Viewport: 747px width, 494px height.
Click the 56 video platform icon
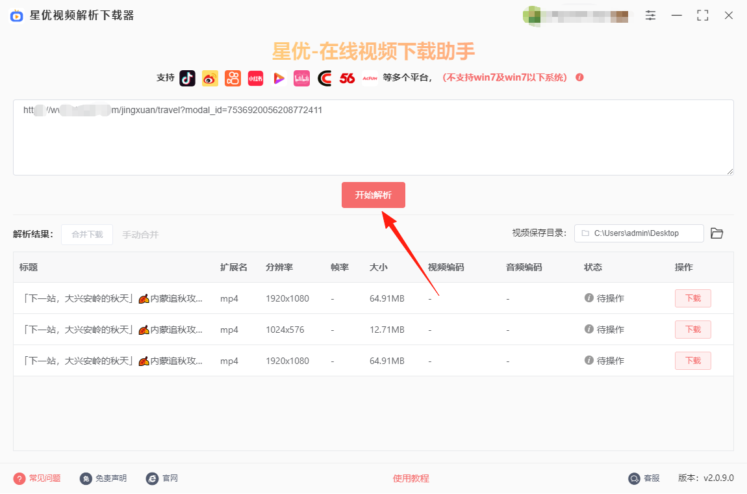348,78
